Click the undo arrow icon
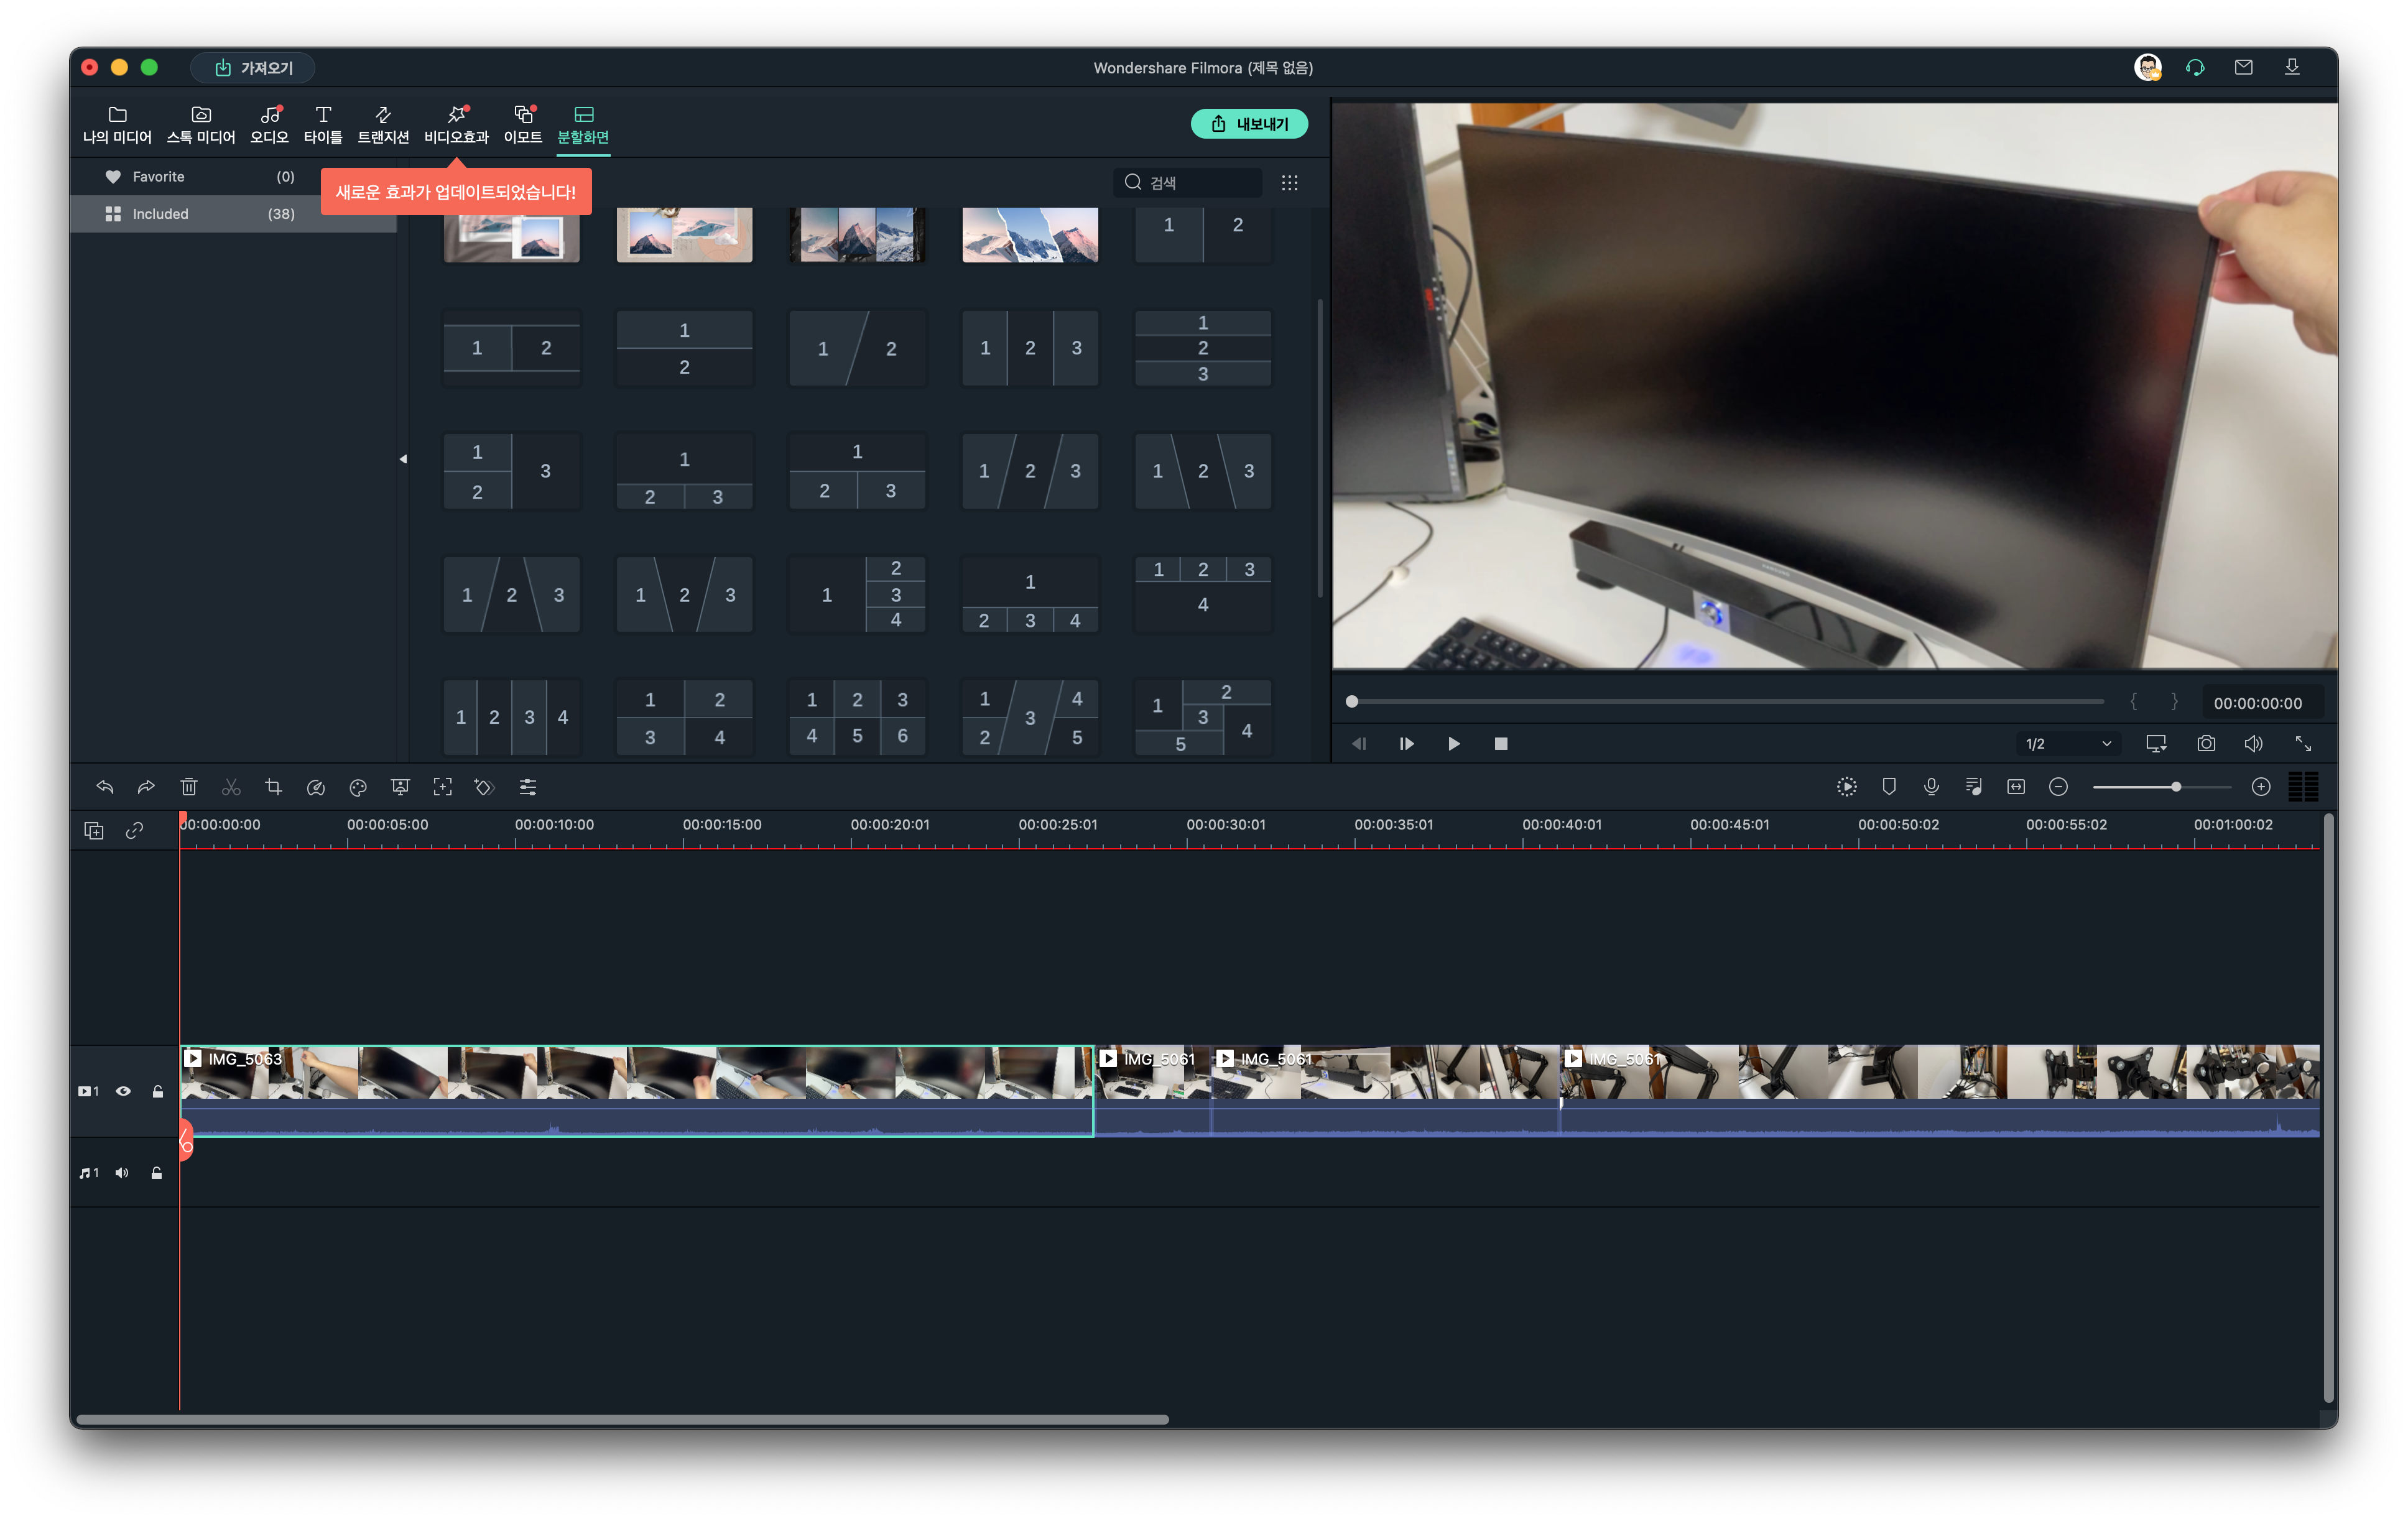The height and width of the screenshot is (1521, 2408). 104,787
